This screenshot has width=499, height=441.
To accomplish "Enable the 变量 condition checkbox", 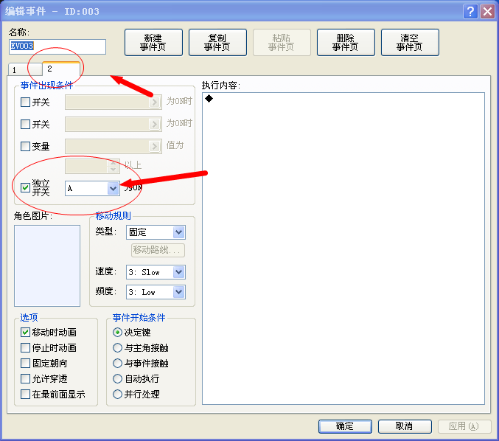I will pyautogui.click(x=25, y=146).
